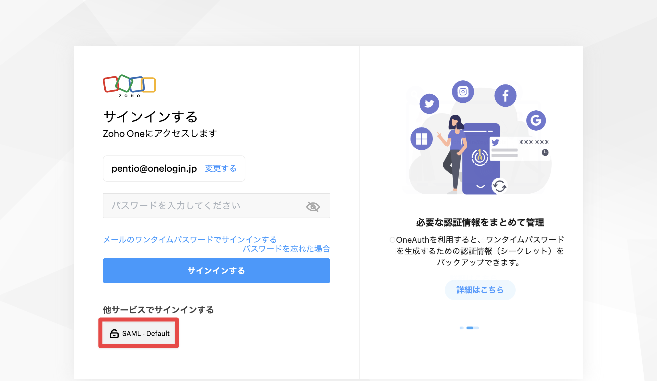The width and height of the screenshot is (657, 381).
Task: Select the first carousel indicator dot
Action: 462,328
